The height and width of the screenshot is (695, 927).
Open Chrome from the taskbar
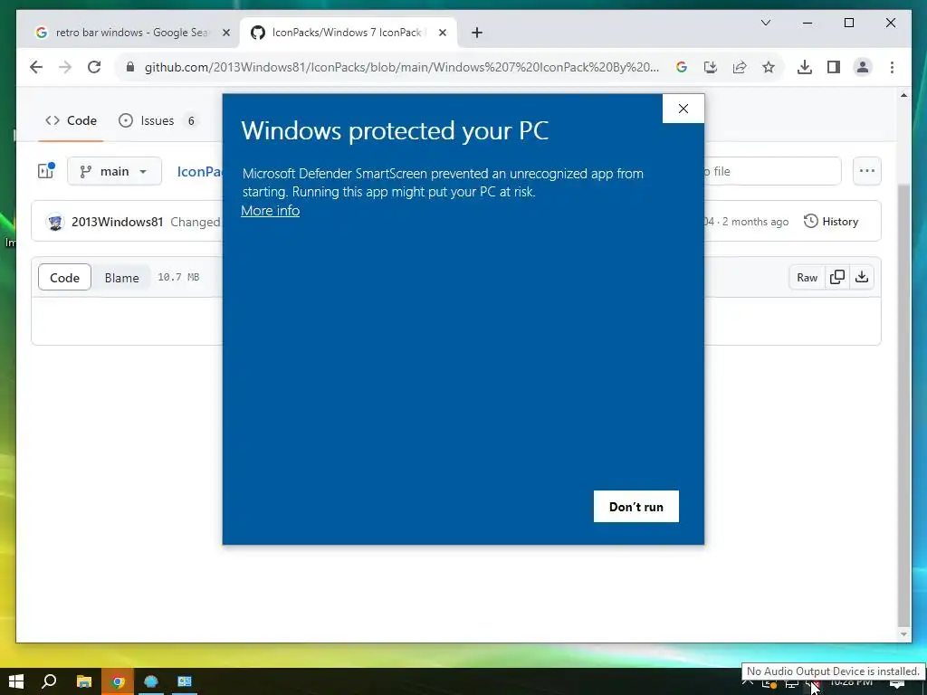click(x=118, y=681)
